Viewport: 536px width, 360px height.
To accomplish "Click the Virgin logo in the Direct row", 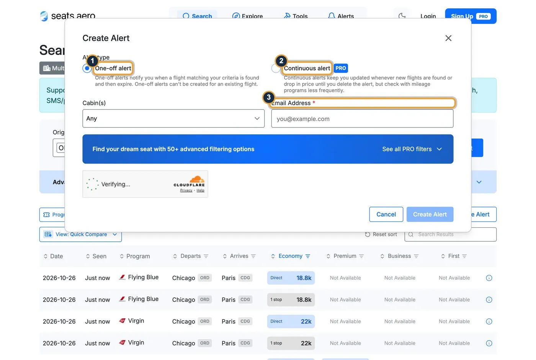I will tap(122, 321).
